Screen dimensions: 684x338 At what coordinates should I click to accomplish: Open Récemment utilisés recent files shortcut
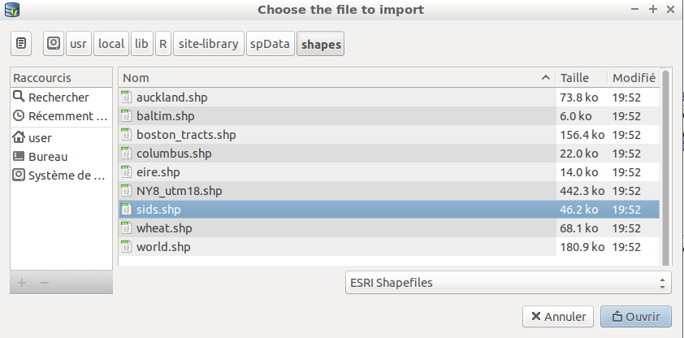[x=61, y=116]
